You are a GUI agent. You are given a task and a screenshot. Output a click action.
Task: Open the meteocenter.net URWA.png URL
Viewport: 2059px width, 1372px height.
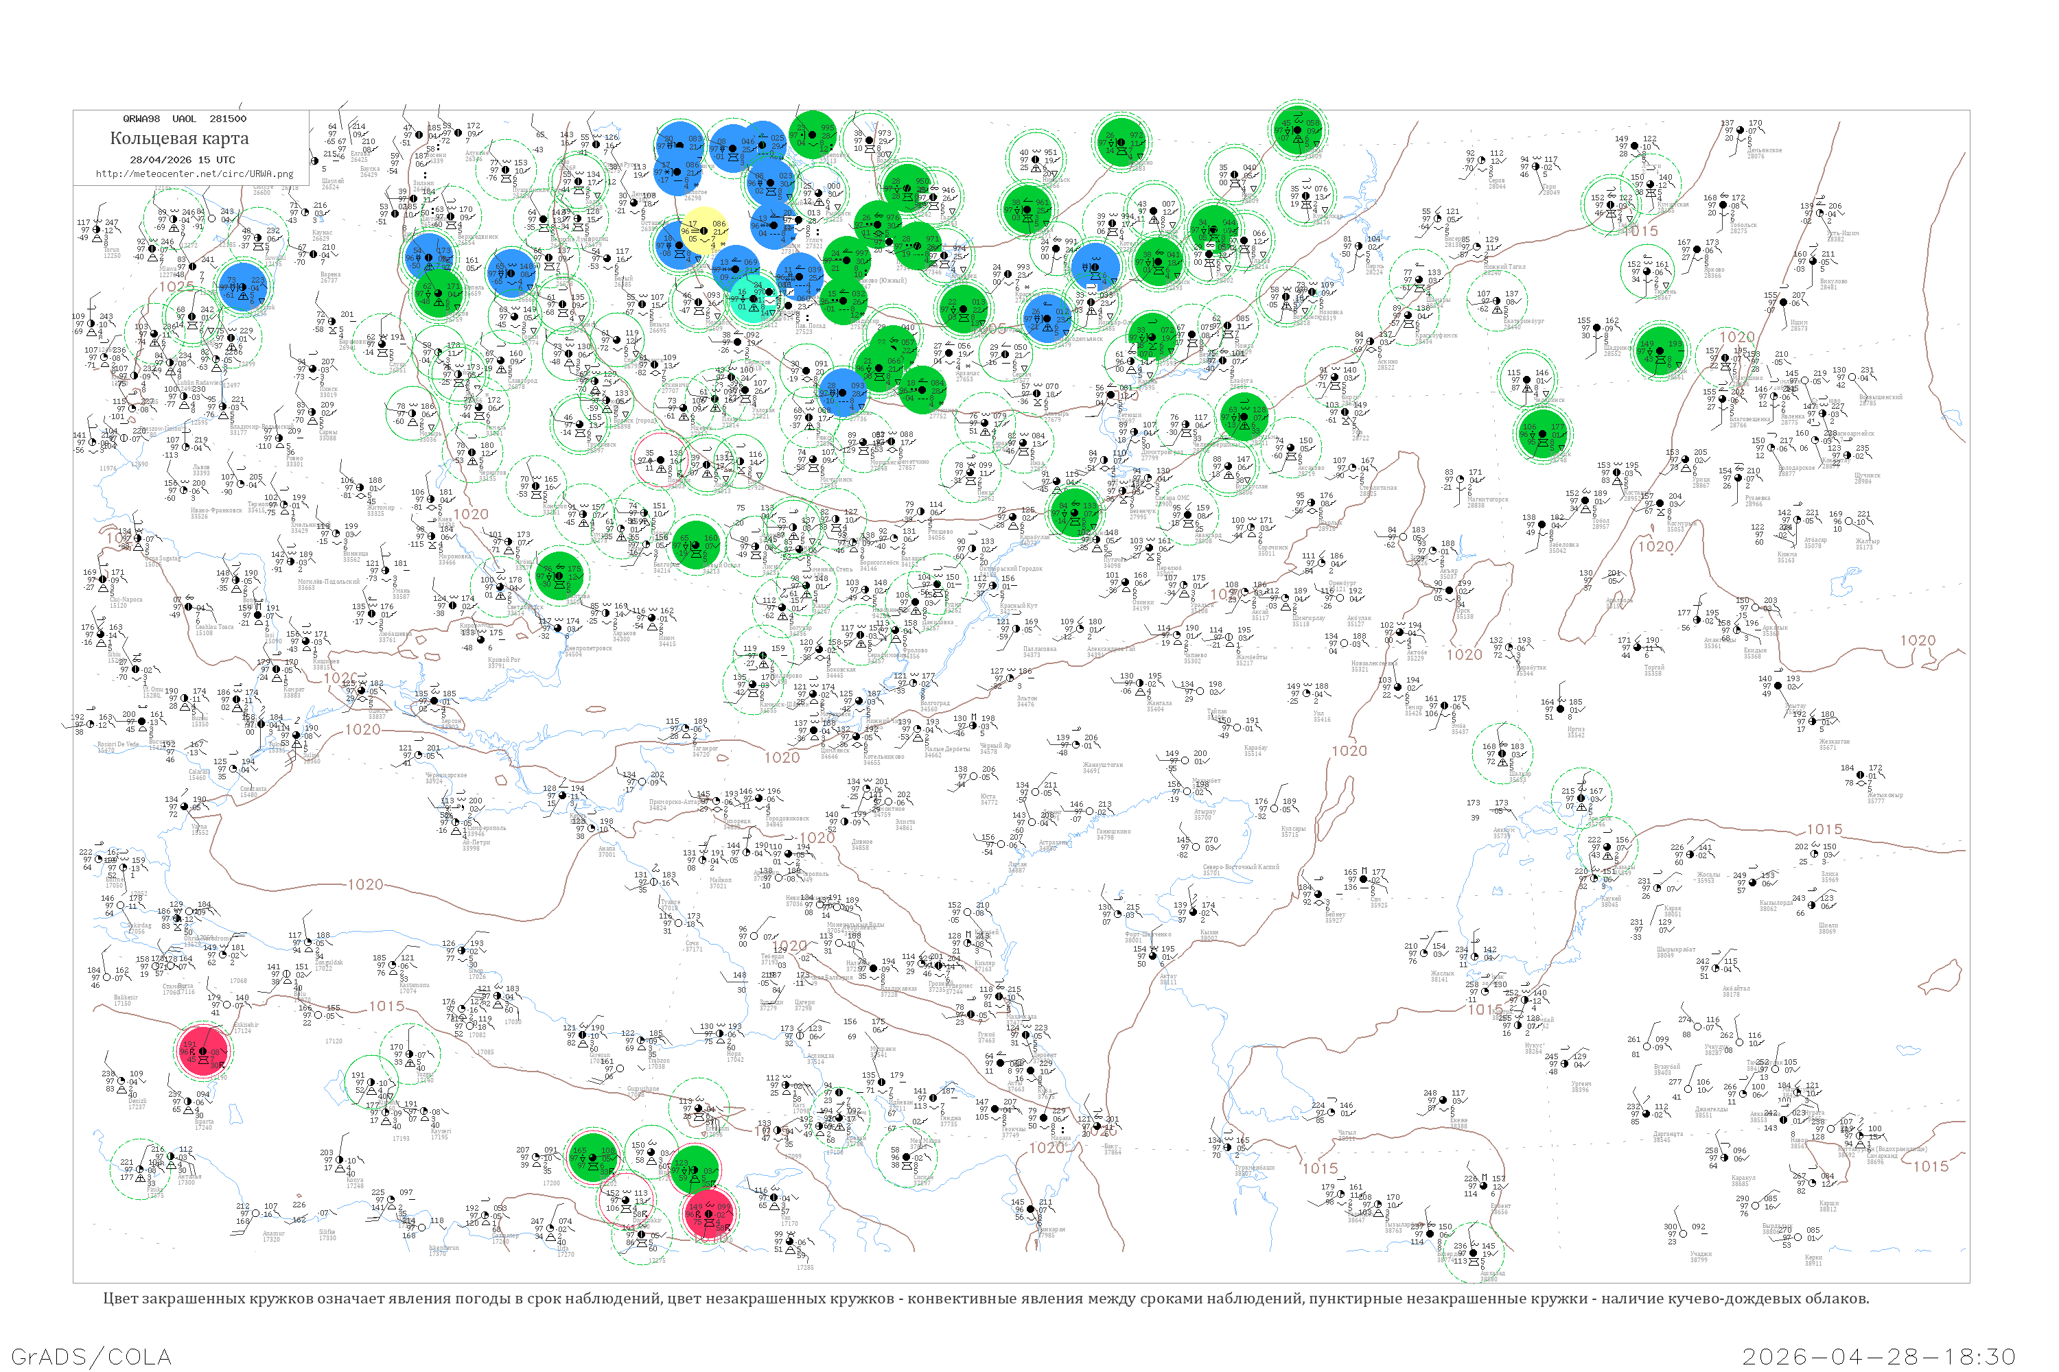click(x=194, y=174)
